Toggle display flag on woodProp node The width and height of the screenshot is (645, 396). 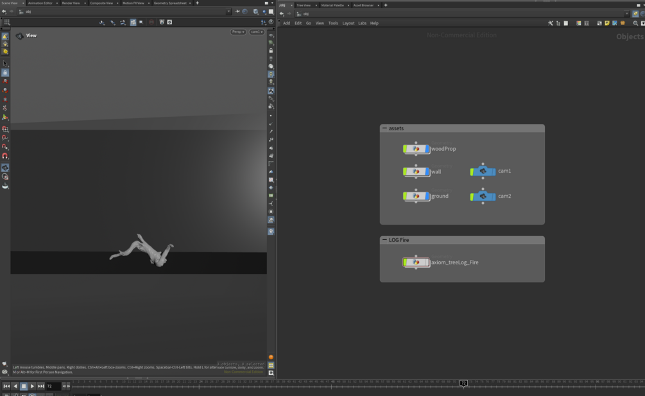427,149
